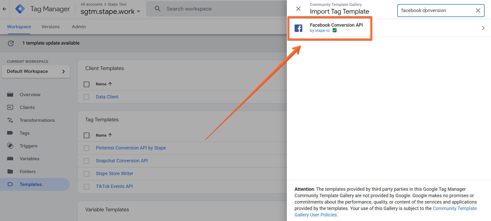Check select-all box in Tag Templates

click(x=87, y=135)
